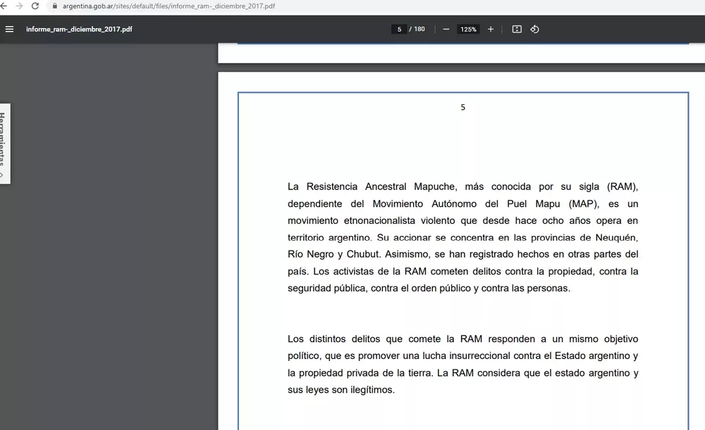
Task: Select the informe_ram PDF title
Action: pos(80,30)
